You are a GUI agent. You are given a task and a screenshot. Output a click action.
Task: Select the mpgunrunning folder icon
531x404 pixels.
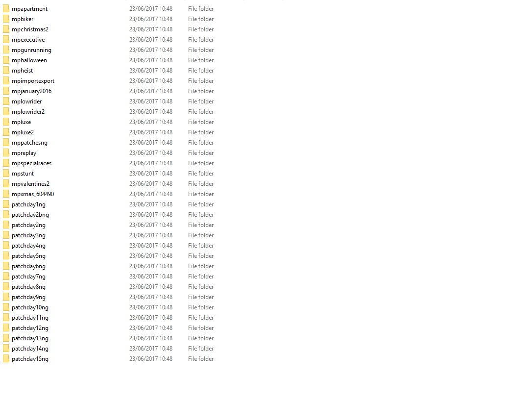[6, 50]
